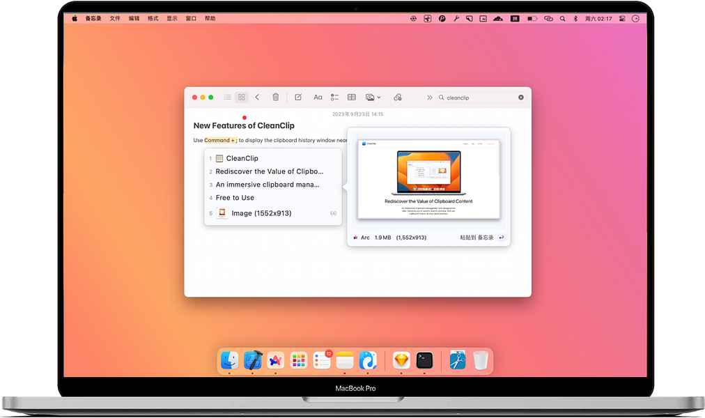Select Rediscover the Value of Clipbo... item
Screen dimensions: 705x418
(273, 171)
